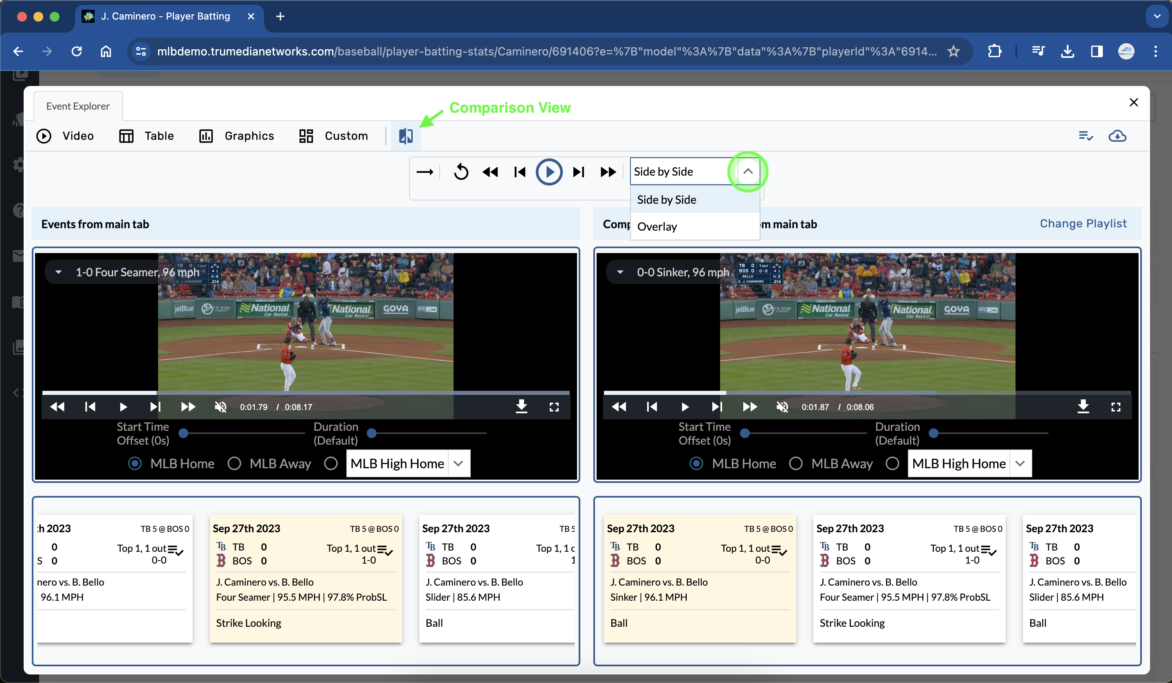Open the MLB High Home camera dropdown
1172x683 pixels.
coord(458,463)
